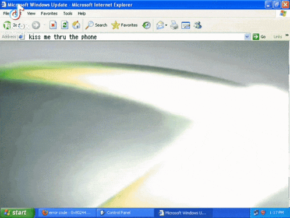Click the Messenger icon
290x218 pixels.
tap(197, 25)
